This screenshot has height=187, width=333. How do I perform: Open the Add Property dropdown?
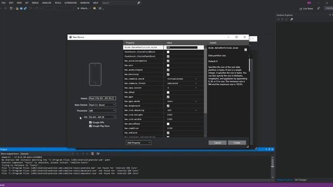[138, 143]
